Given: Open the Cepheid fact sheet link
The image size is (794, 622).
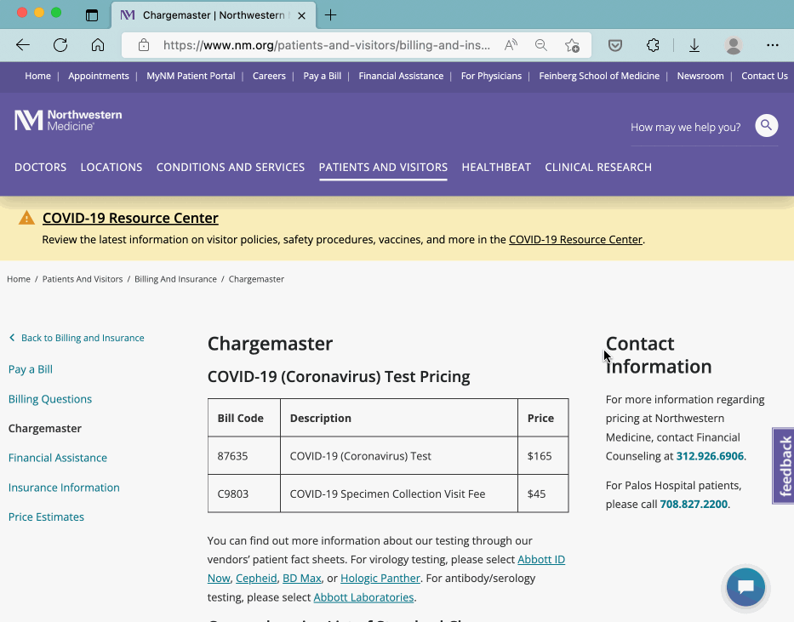Looking at the screenshot, I should (256, 578).
